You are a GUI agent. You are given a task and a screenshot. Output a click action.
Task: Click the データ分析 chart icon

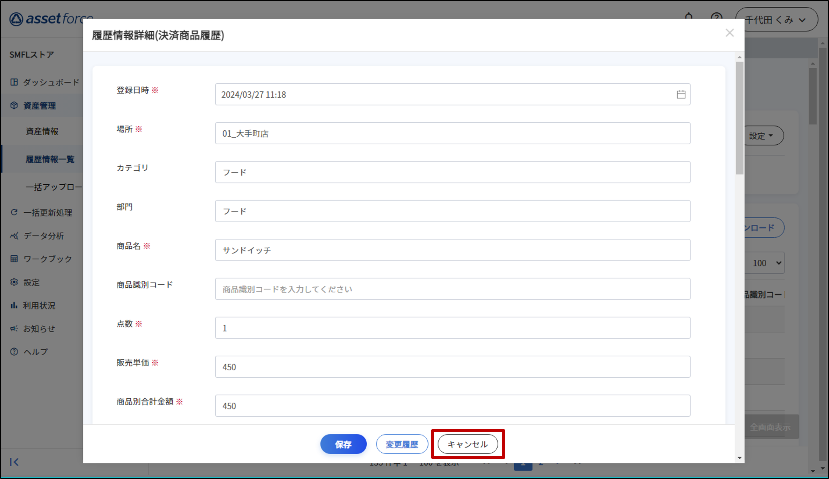(x=14, y=236)
